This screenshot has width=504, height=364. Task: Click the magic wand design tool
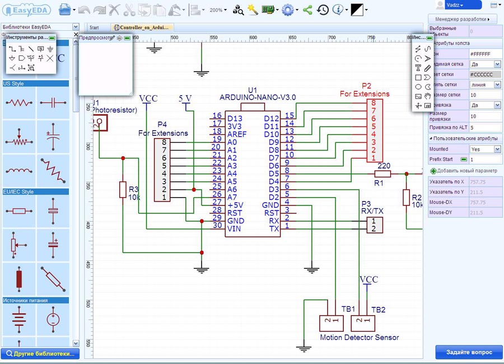tap(253, 10)
